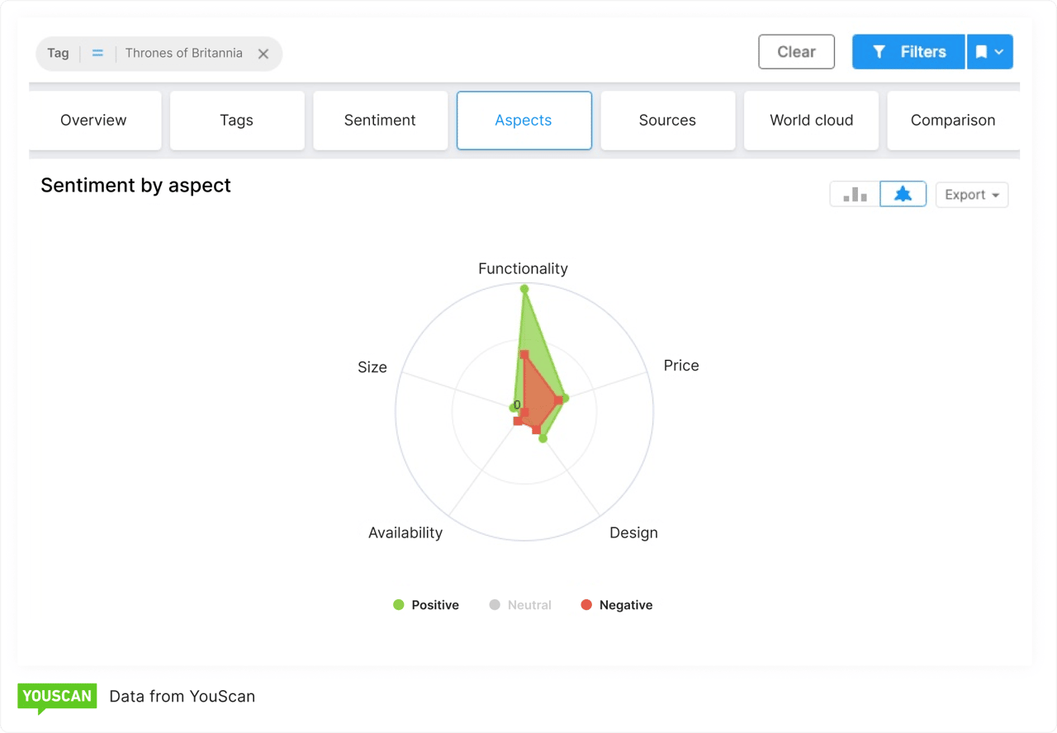
Task: Click the funnel icon on the Filters button
Action: click(x=879, y=51)
